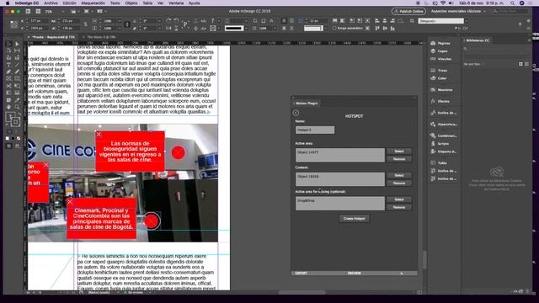The image size is (539, 303).
Task: Go back in the HOTSPOT panel
Action: coord(296,113)
